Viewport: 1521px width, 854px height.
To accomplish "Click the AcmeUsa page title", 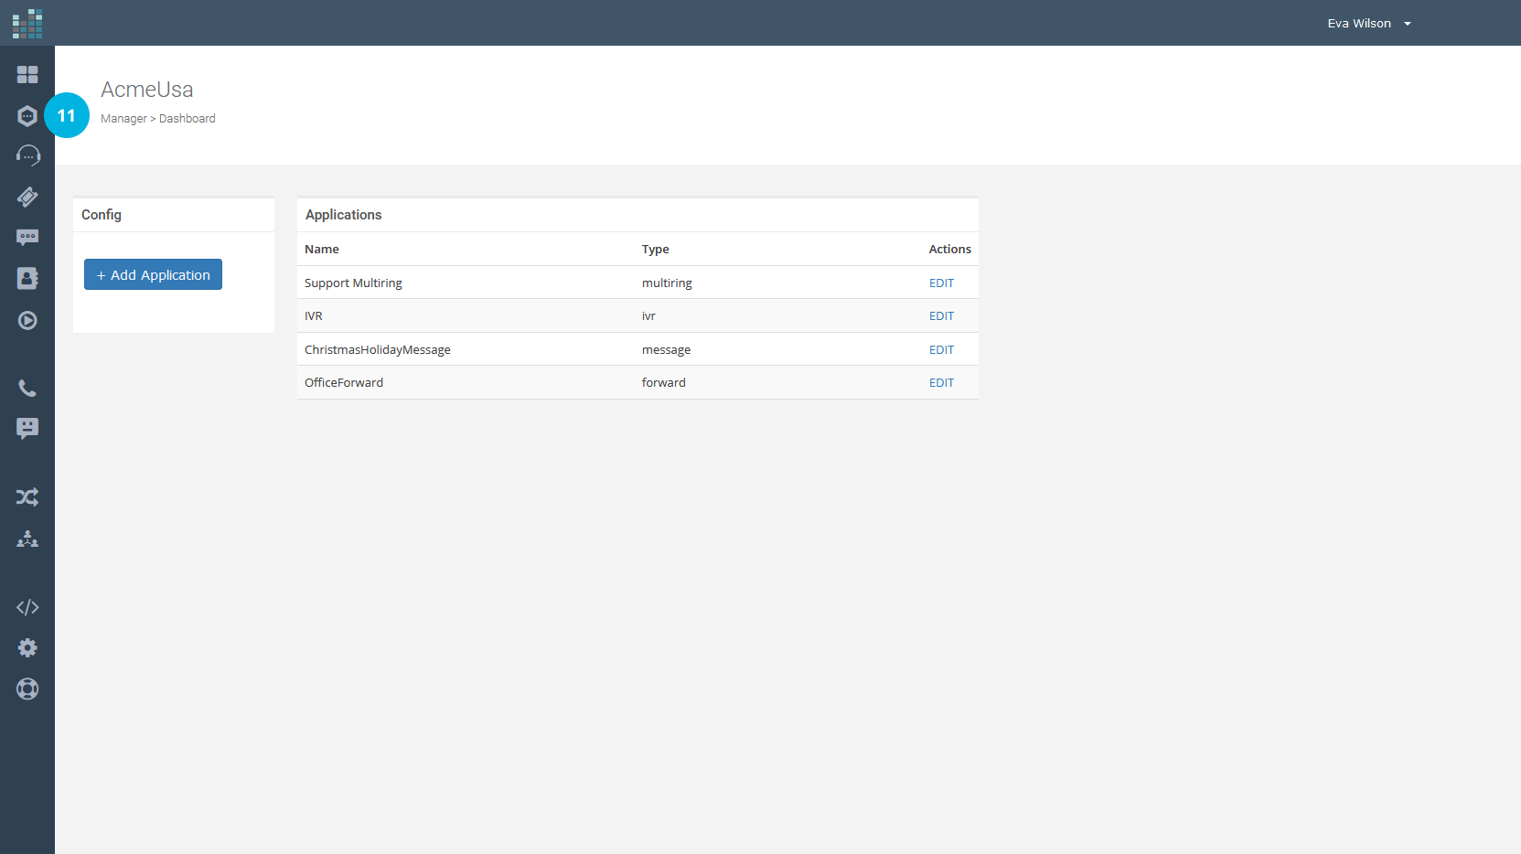I will coord(147,90).
